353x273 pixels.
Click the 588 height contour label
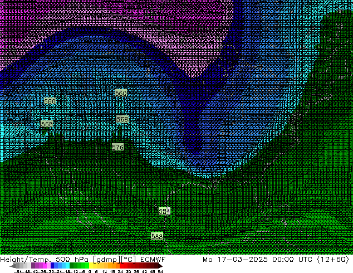[157, 236]
